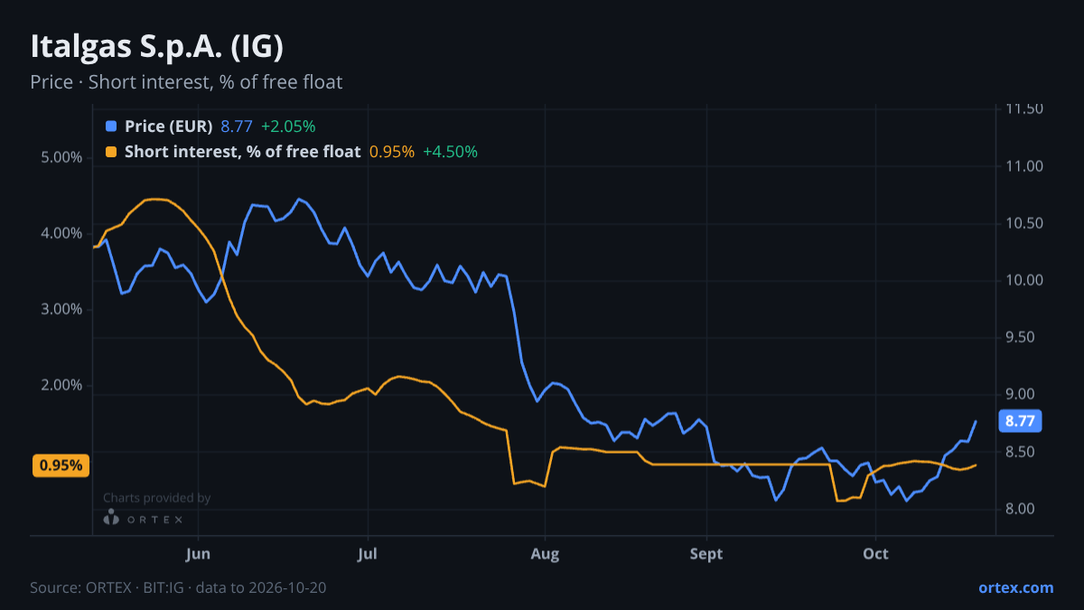Click the blue 8.77 price badge on the right axis

tap(1021, 421)
